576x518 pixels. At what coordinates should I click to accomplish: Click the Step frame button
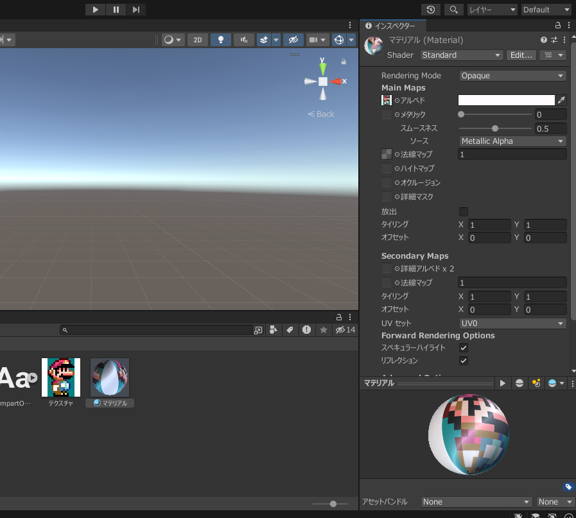[x=136, y=10]
